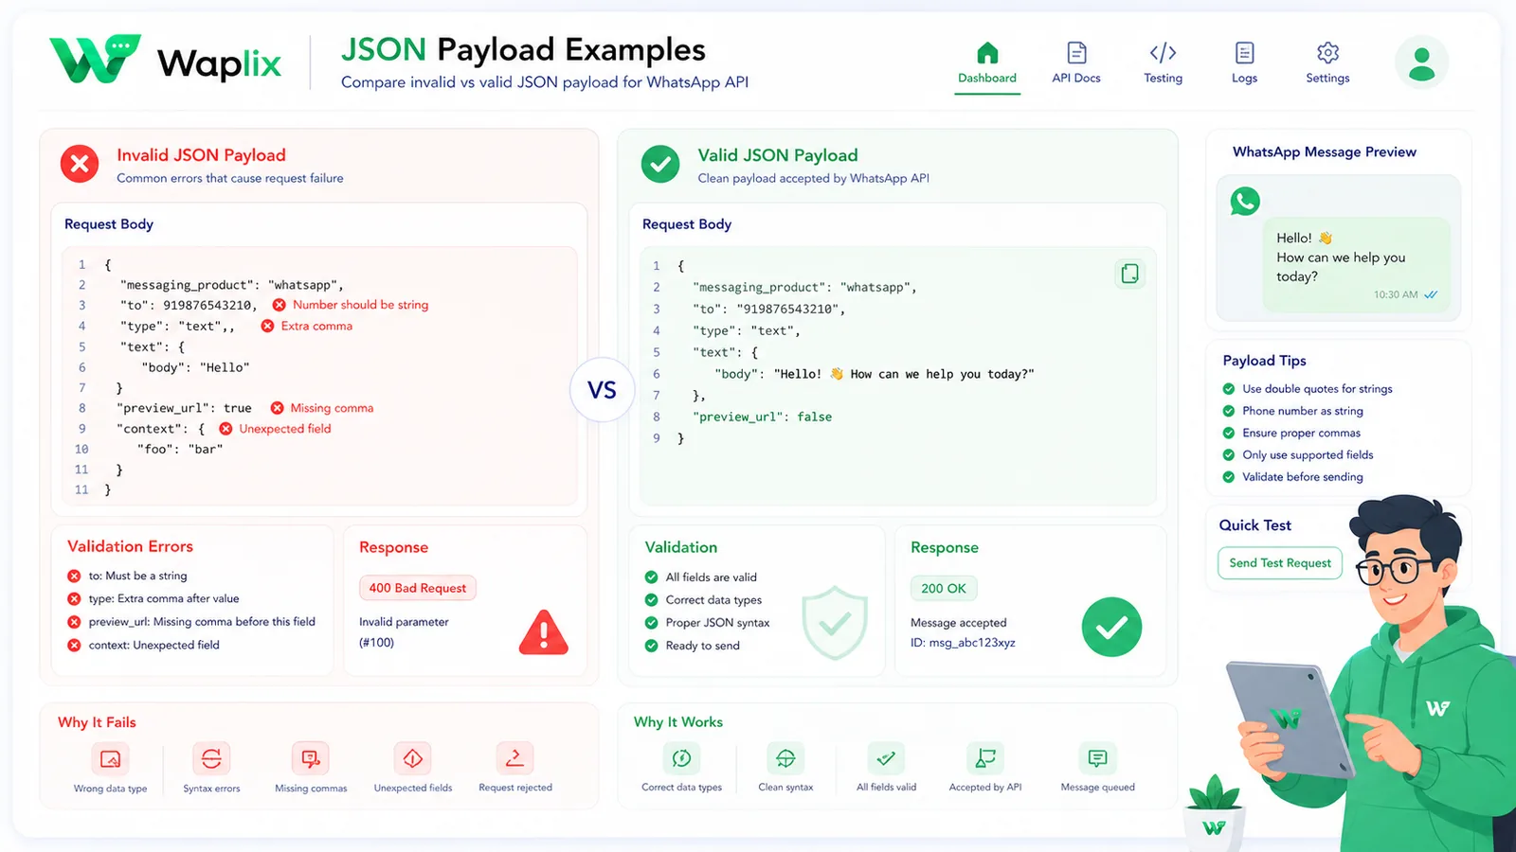
Task: Click the 'to: Must be a string' error icon
Action: (74, 576)
